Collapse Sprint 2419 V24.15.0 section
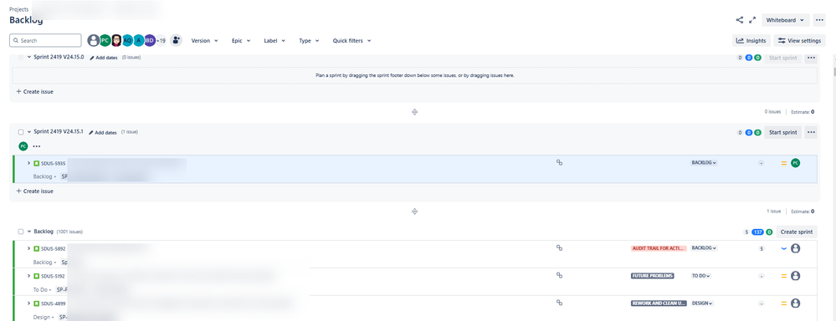Viewport: 836px width, 321px height. [x=29, y=57]
